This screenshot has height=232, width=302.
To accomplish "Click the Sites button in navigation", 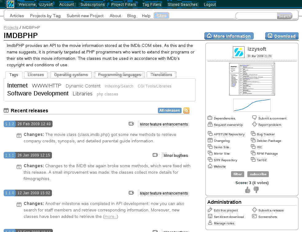I will (161, 16).
